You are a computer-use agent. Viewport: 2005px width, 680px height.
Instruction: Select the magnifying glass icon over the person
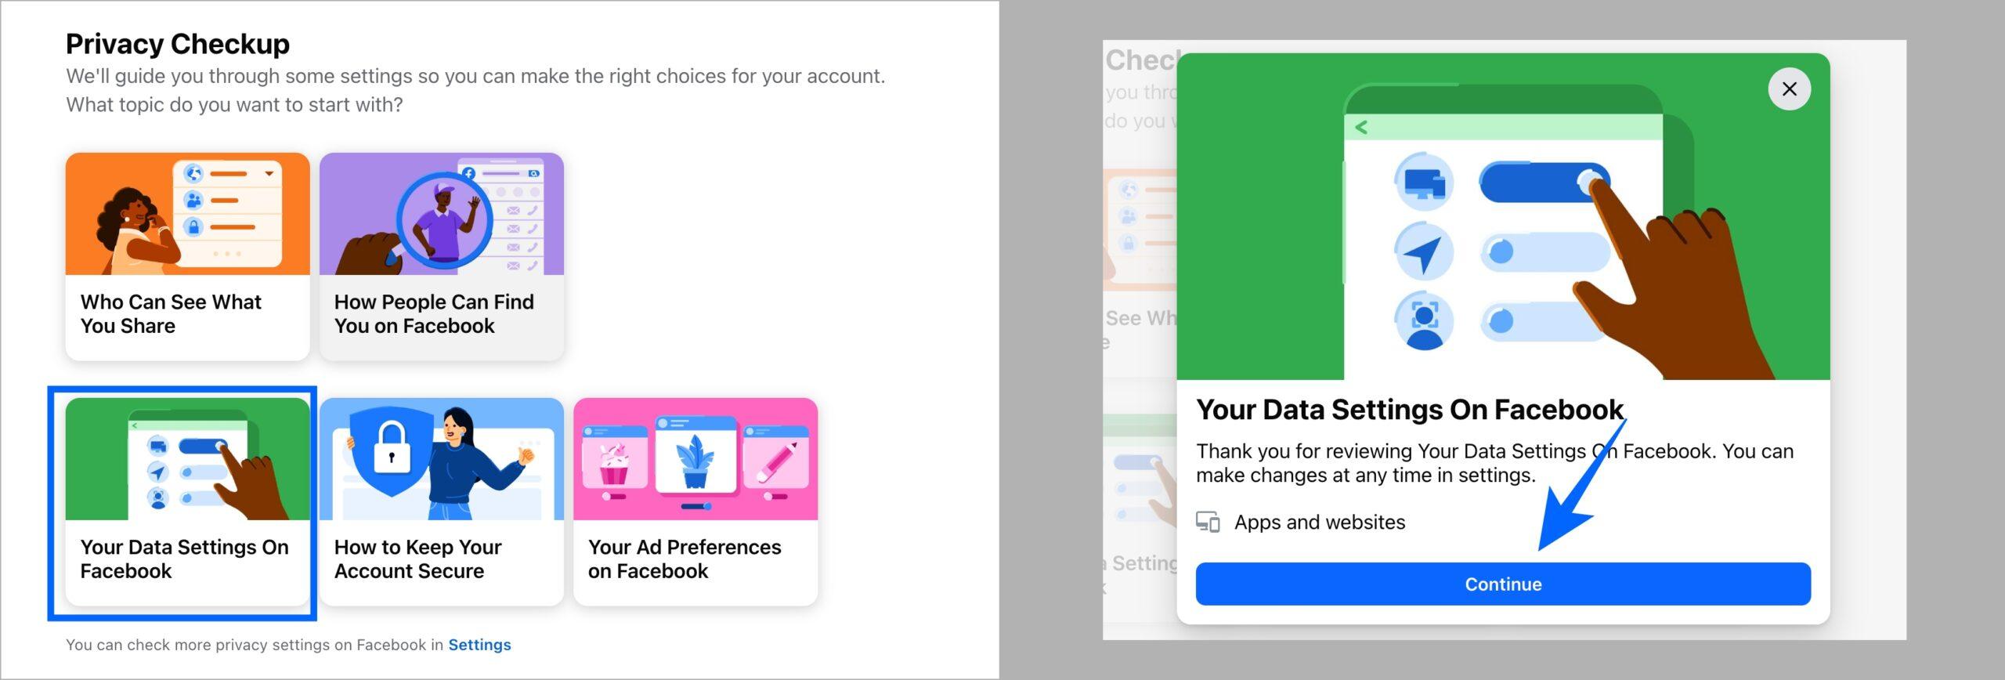(443, 219)
